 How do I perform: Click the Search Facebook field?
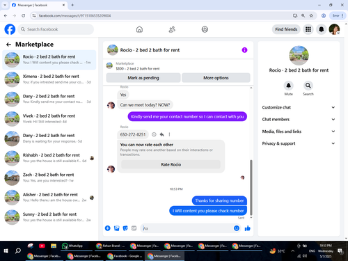pos(56,29)
